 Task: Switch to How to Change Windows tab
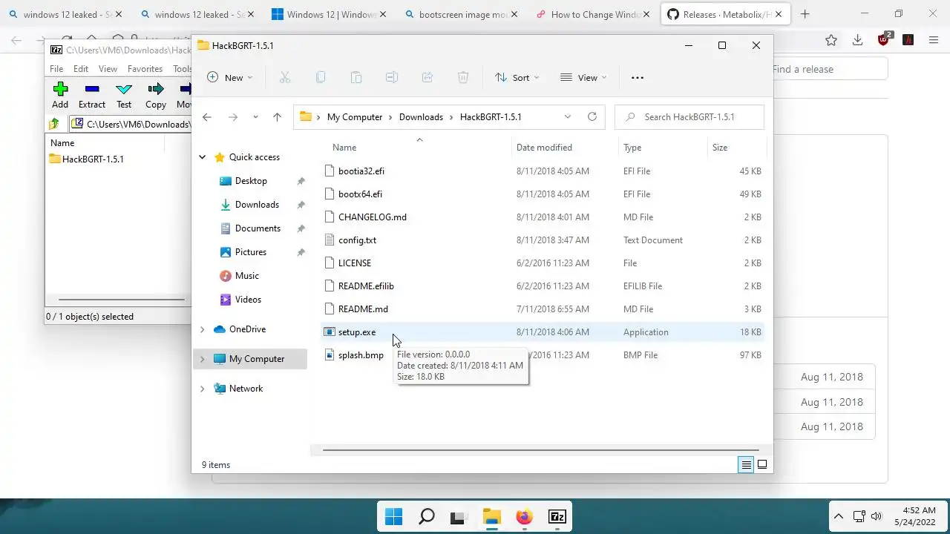(x=594, y=14)
